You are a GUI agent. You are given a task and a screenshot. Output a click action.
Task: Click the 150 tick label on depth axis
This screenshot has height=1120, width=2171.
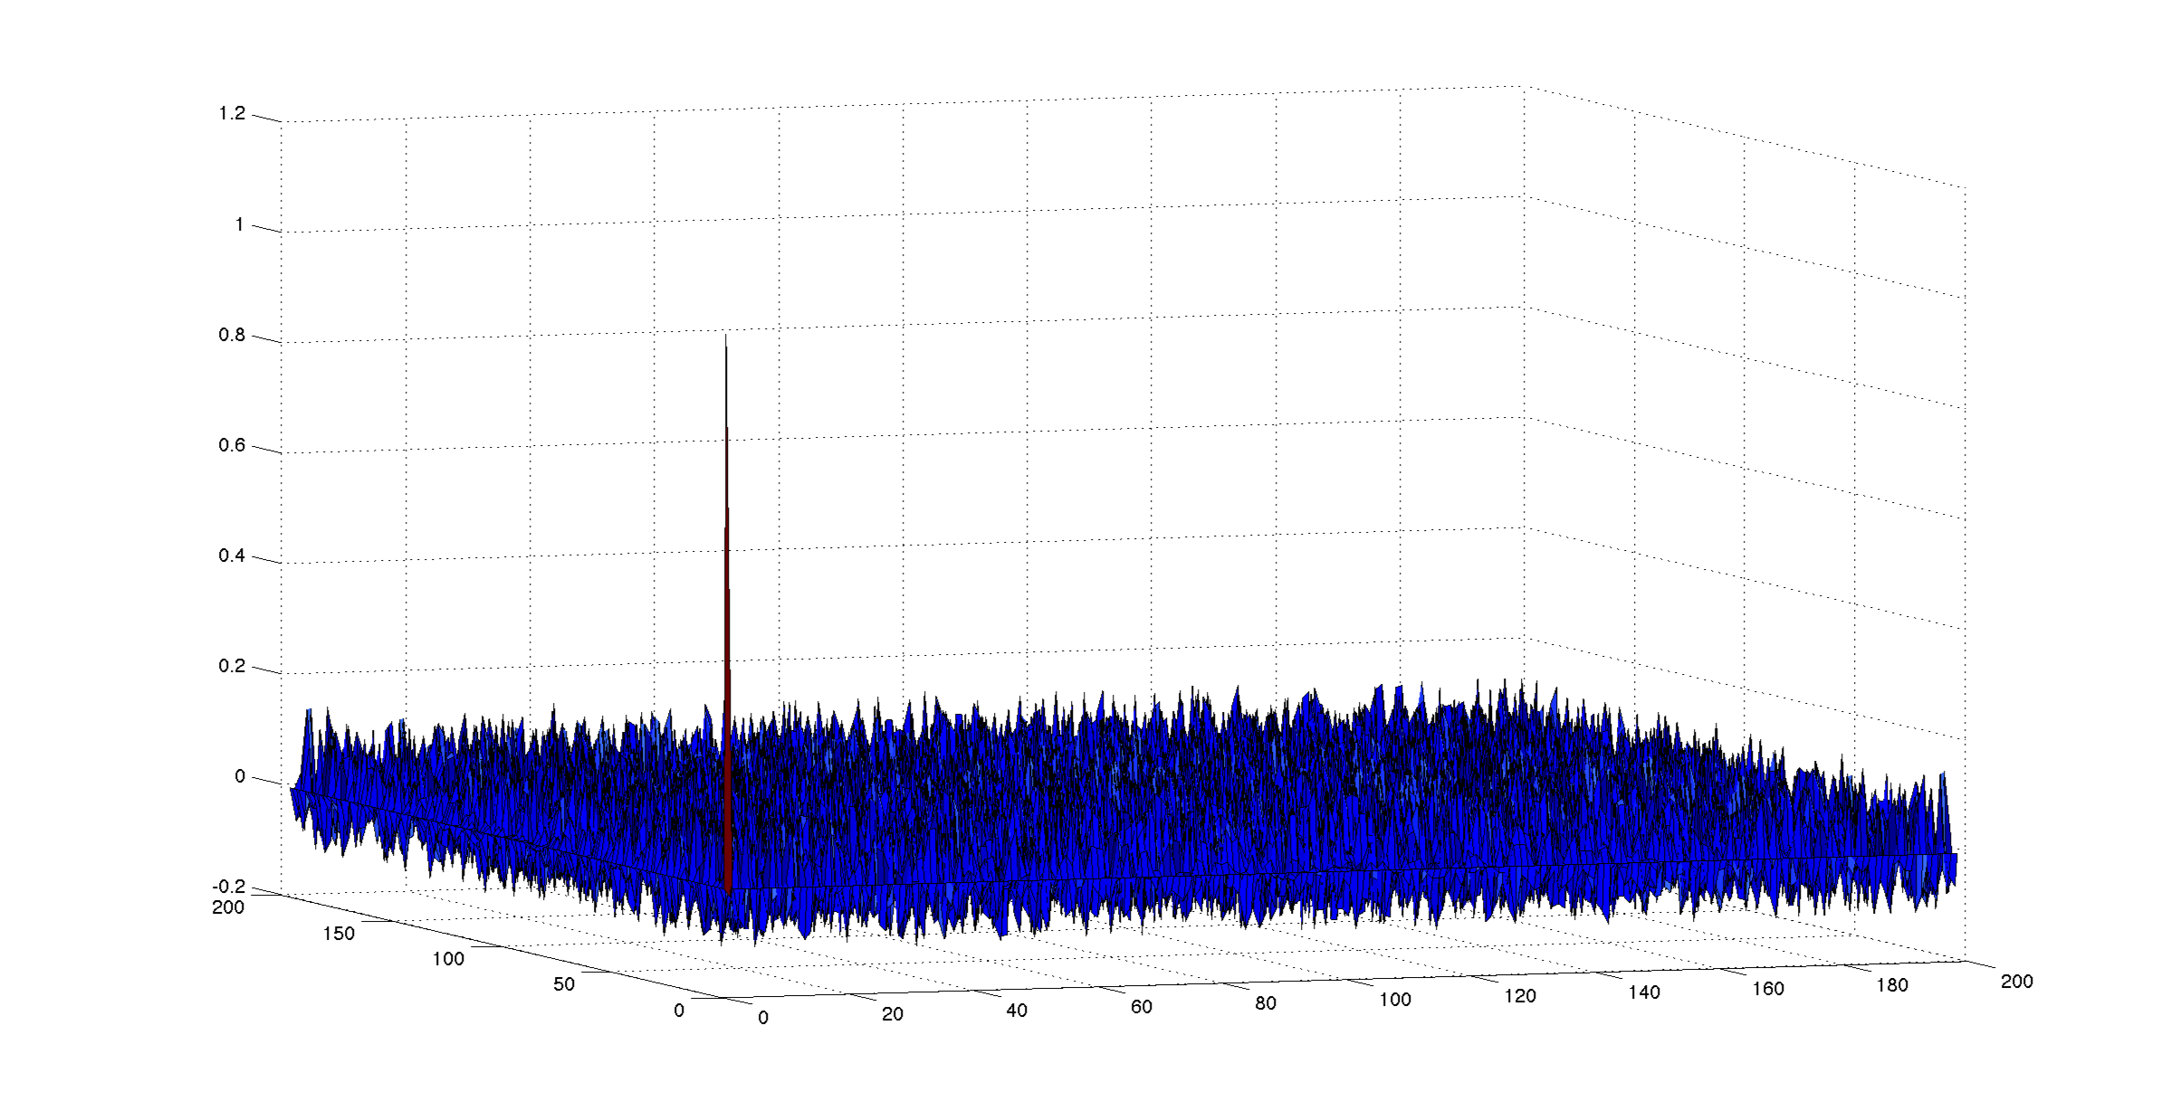[339, 934]
